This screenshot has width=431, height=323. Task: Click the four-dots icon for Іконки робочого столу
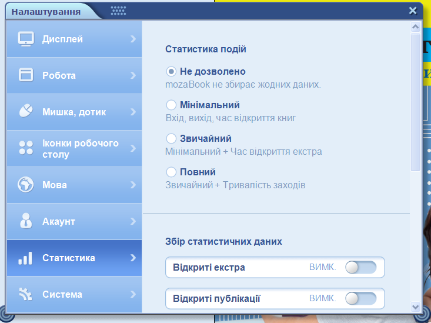pos(26,148)
